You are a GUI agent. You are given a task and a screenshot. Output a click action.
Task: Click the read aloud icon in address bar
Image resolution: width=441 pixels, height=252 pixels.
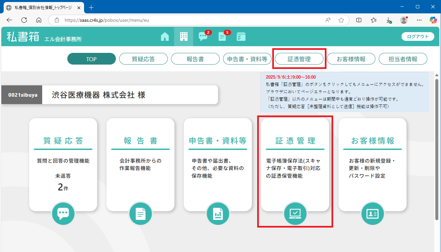pyautogui.click(x=328, y=20)
